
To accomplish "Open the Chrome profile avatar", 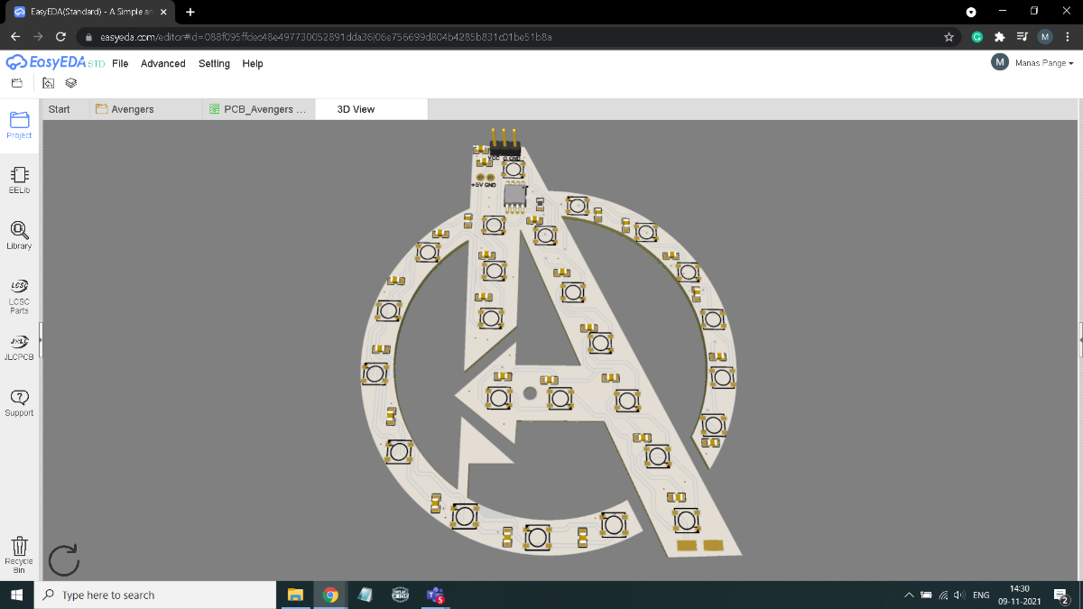I will (x=1045, y=37).
